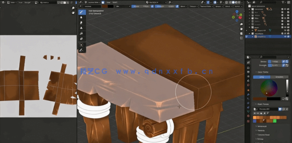Click the image editor zoom magnifier
This screenshot has width=292, height=143.
point(73,8)
